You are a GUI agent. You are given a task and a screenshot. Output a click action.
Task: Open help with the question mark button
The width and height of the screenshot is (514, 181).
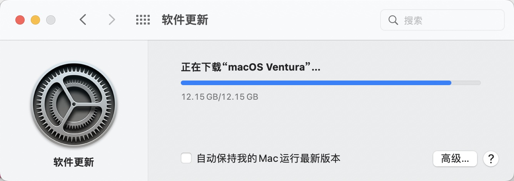point(491,158)
